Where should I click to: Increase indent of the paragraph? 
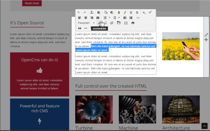(x=131, y=18)
